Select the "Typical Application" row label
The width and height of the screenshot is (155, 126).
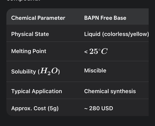pyautogui.click(x=36, y=91)
